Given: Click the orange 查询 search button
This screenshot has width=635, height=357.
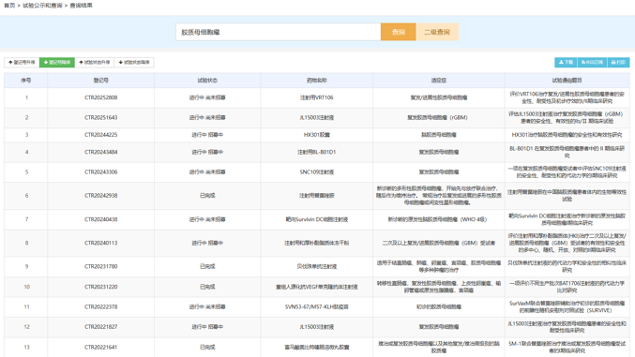Looking at the screenshot, I should coord(398,32).
